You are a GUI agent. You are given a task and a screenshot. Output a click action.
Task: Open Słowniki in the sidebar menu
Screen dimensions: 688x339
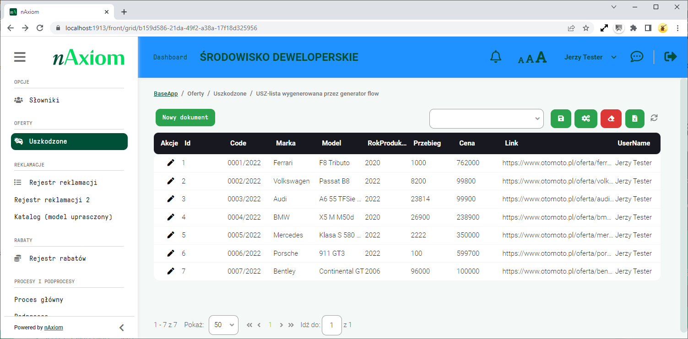pyautogui.click(x=44, y=100)
